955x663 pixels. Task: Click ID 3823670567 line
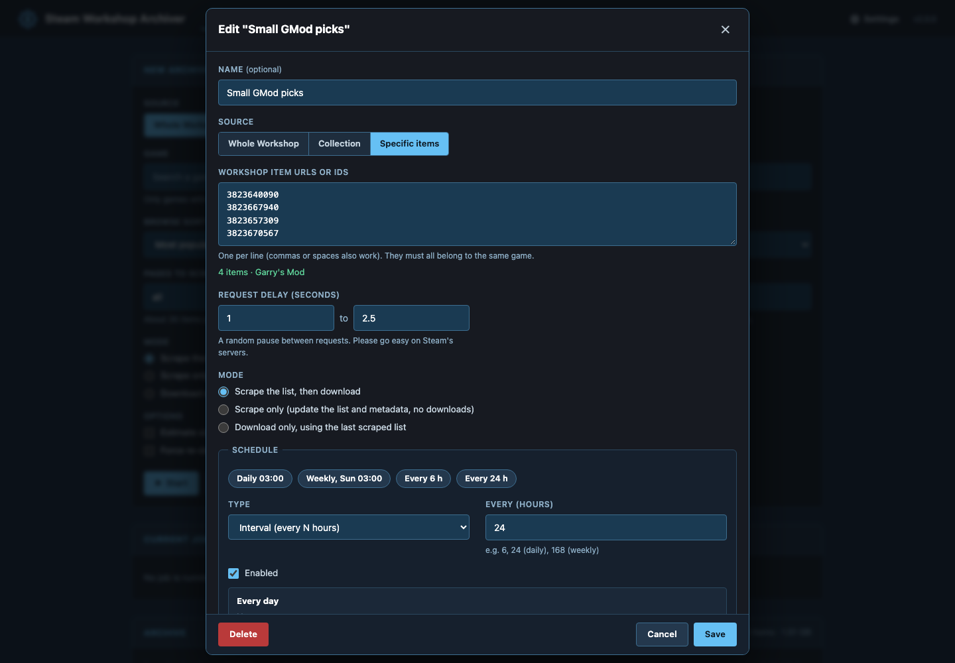pos(253,233)
